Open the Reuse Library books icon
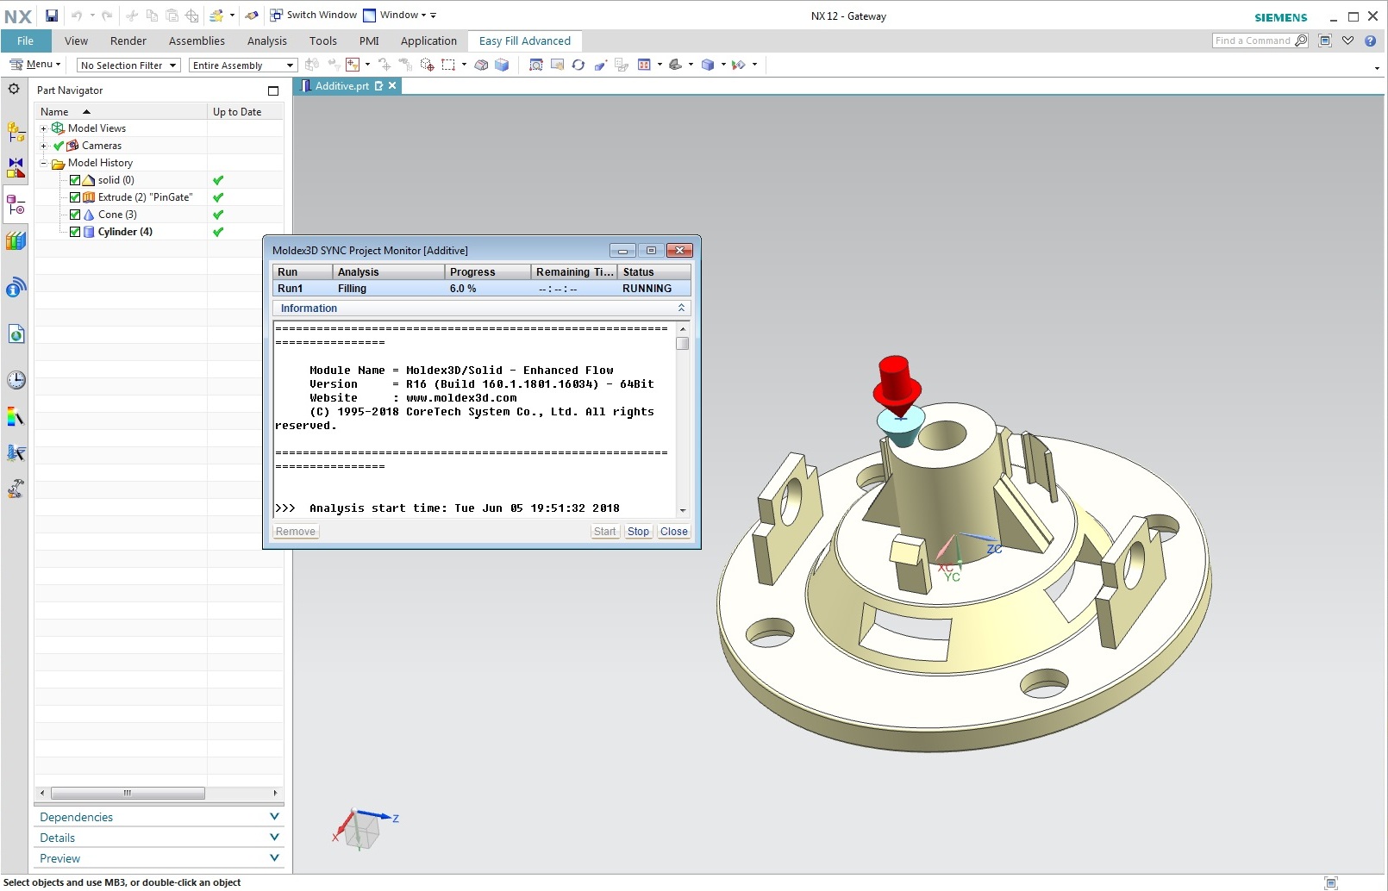The image size is (1388, 891). (x=16, y=240)
